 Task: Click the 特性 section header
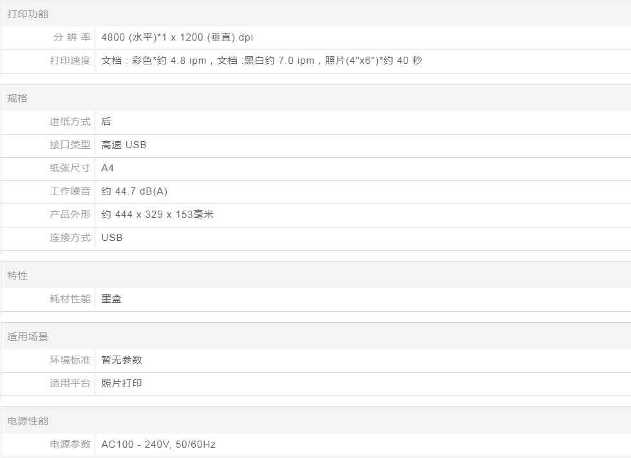point(17,276)
